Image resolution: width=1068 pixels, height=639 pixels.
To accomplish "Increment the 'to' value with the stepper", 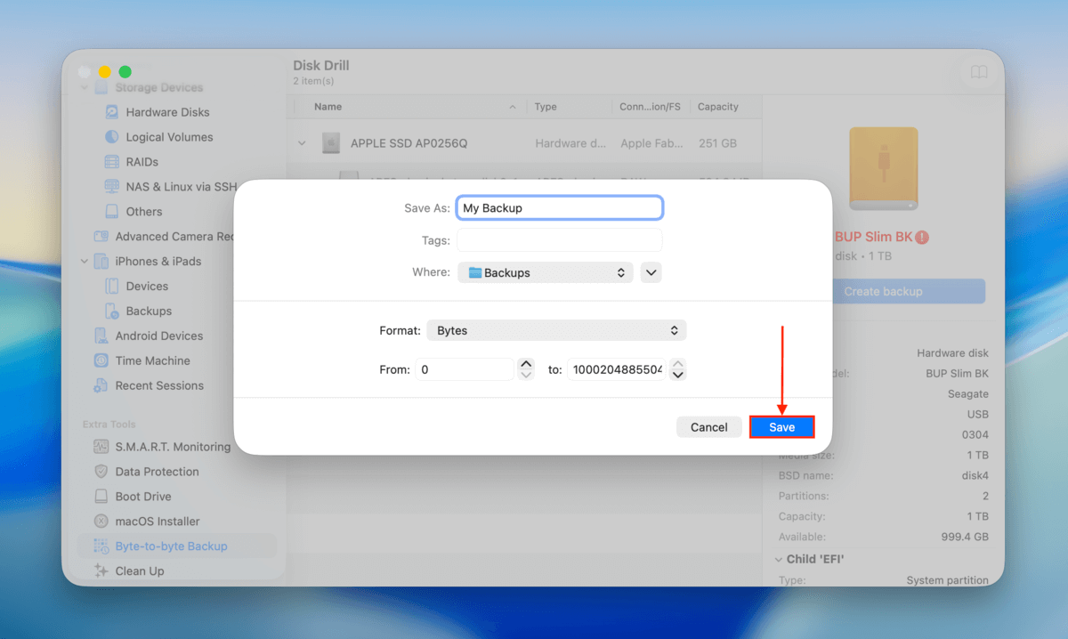I will click(677, 365).
